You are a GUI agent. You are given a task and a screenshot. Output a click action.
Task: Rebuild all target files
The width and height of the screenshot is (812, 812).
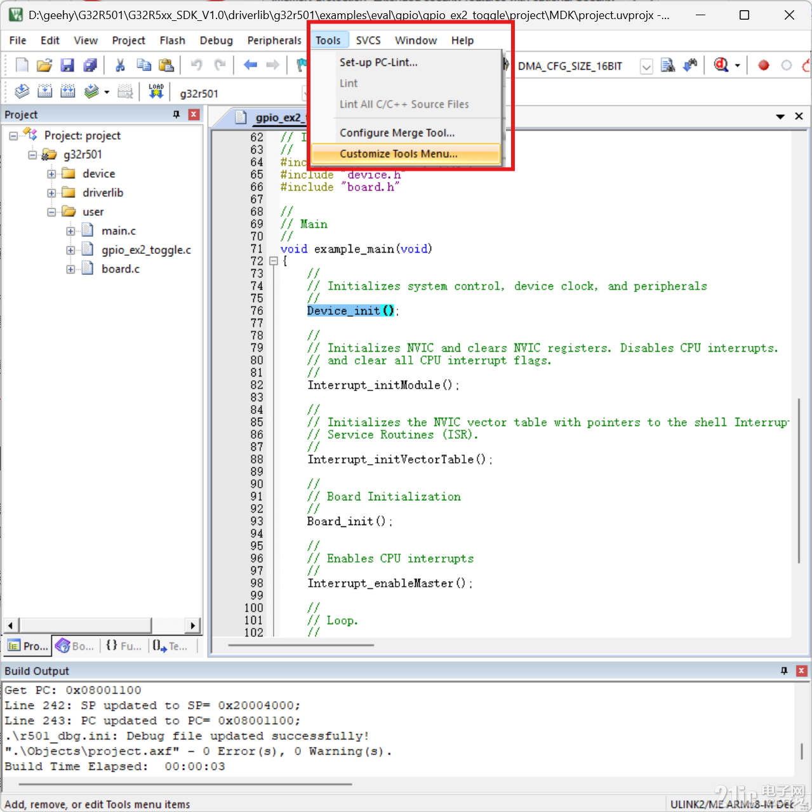tap(68, 91)
